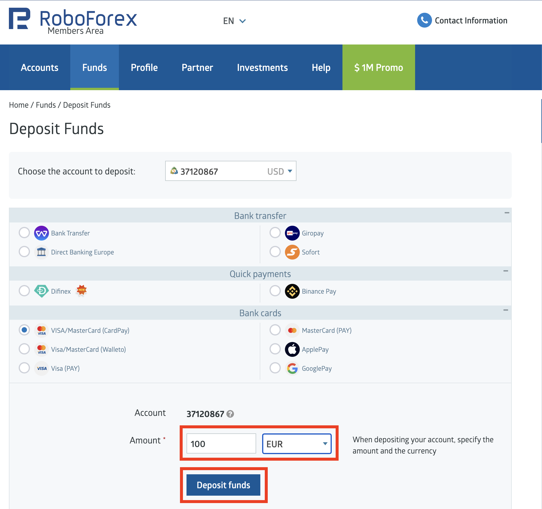Click the help question mark beside account number
The height and width of the screenshot is (509, 542).
click(230, 414)
